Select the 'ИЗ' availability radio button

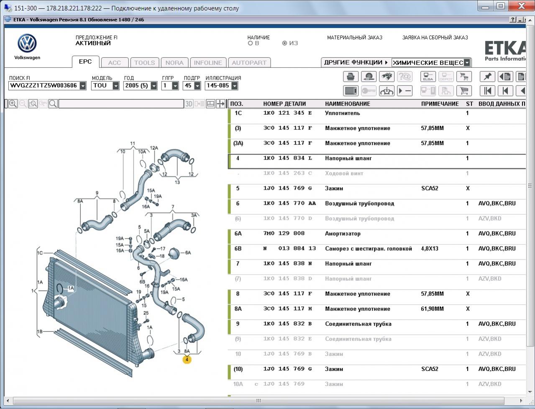[284, 43]
